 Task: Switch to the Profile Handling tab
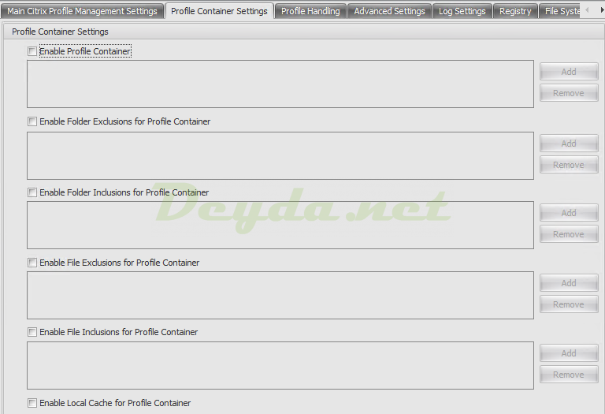[310, 11]
